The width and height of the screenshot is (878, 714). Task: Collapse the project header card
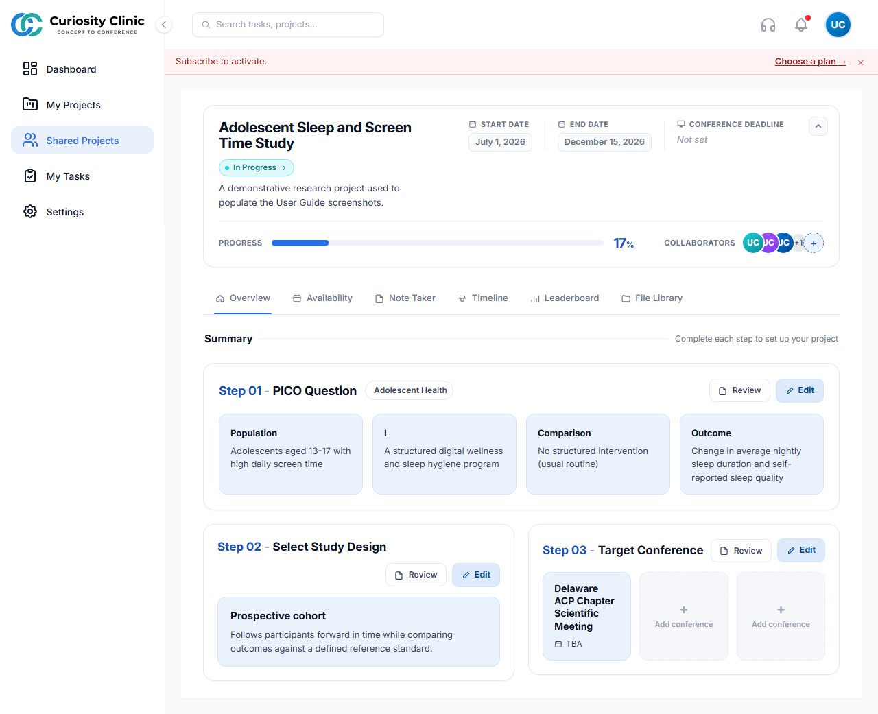(818, 126)
